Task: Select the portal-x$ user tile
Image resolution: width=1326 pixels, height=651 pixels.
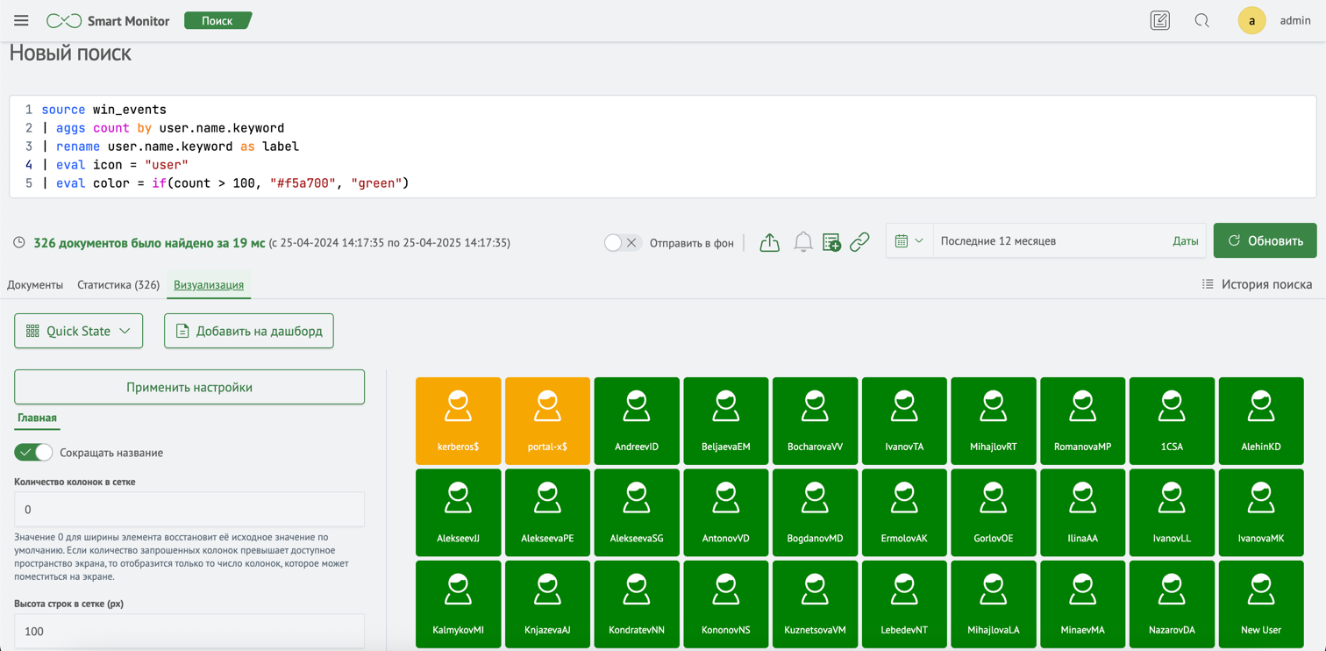Action: (547, 420)
